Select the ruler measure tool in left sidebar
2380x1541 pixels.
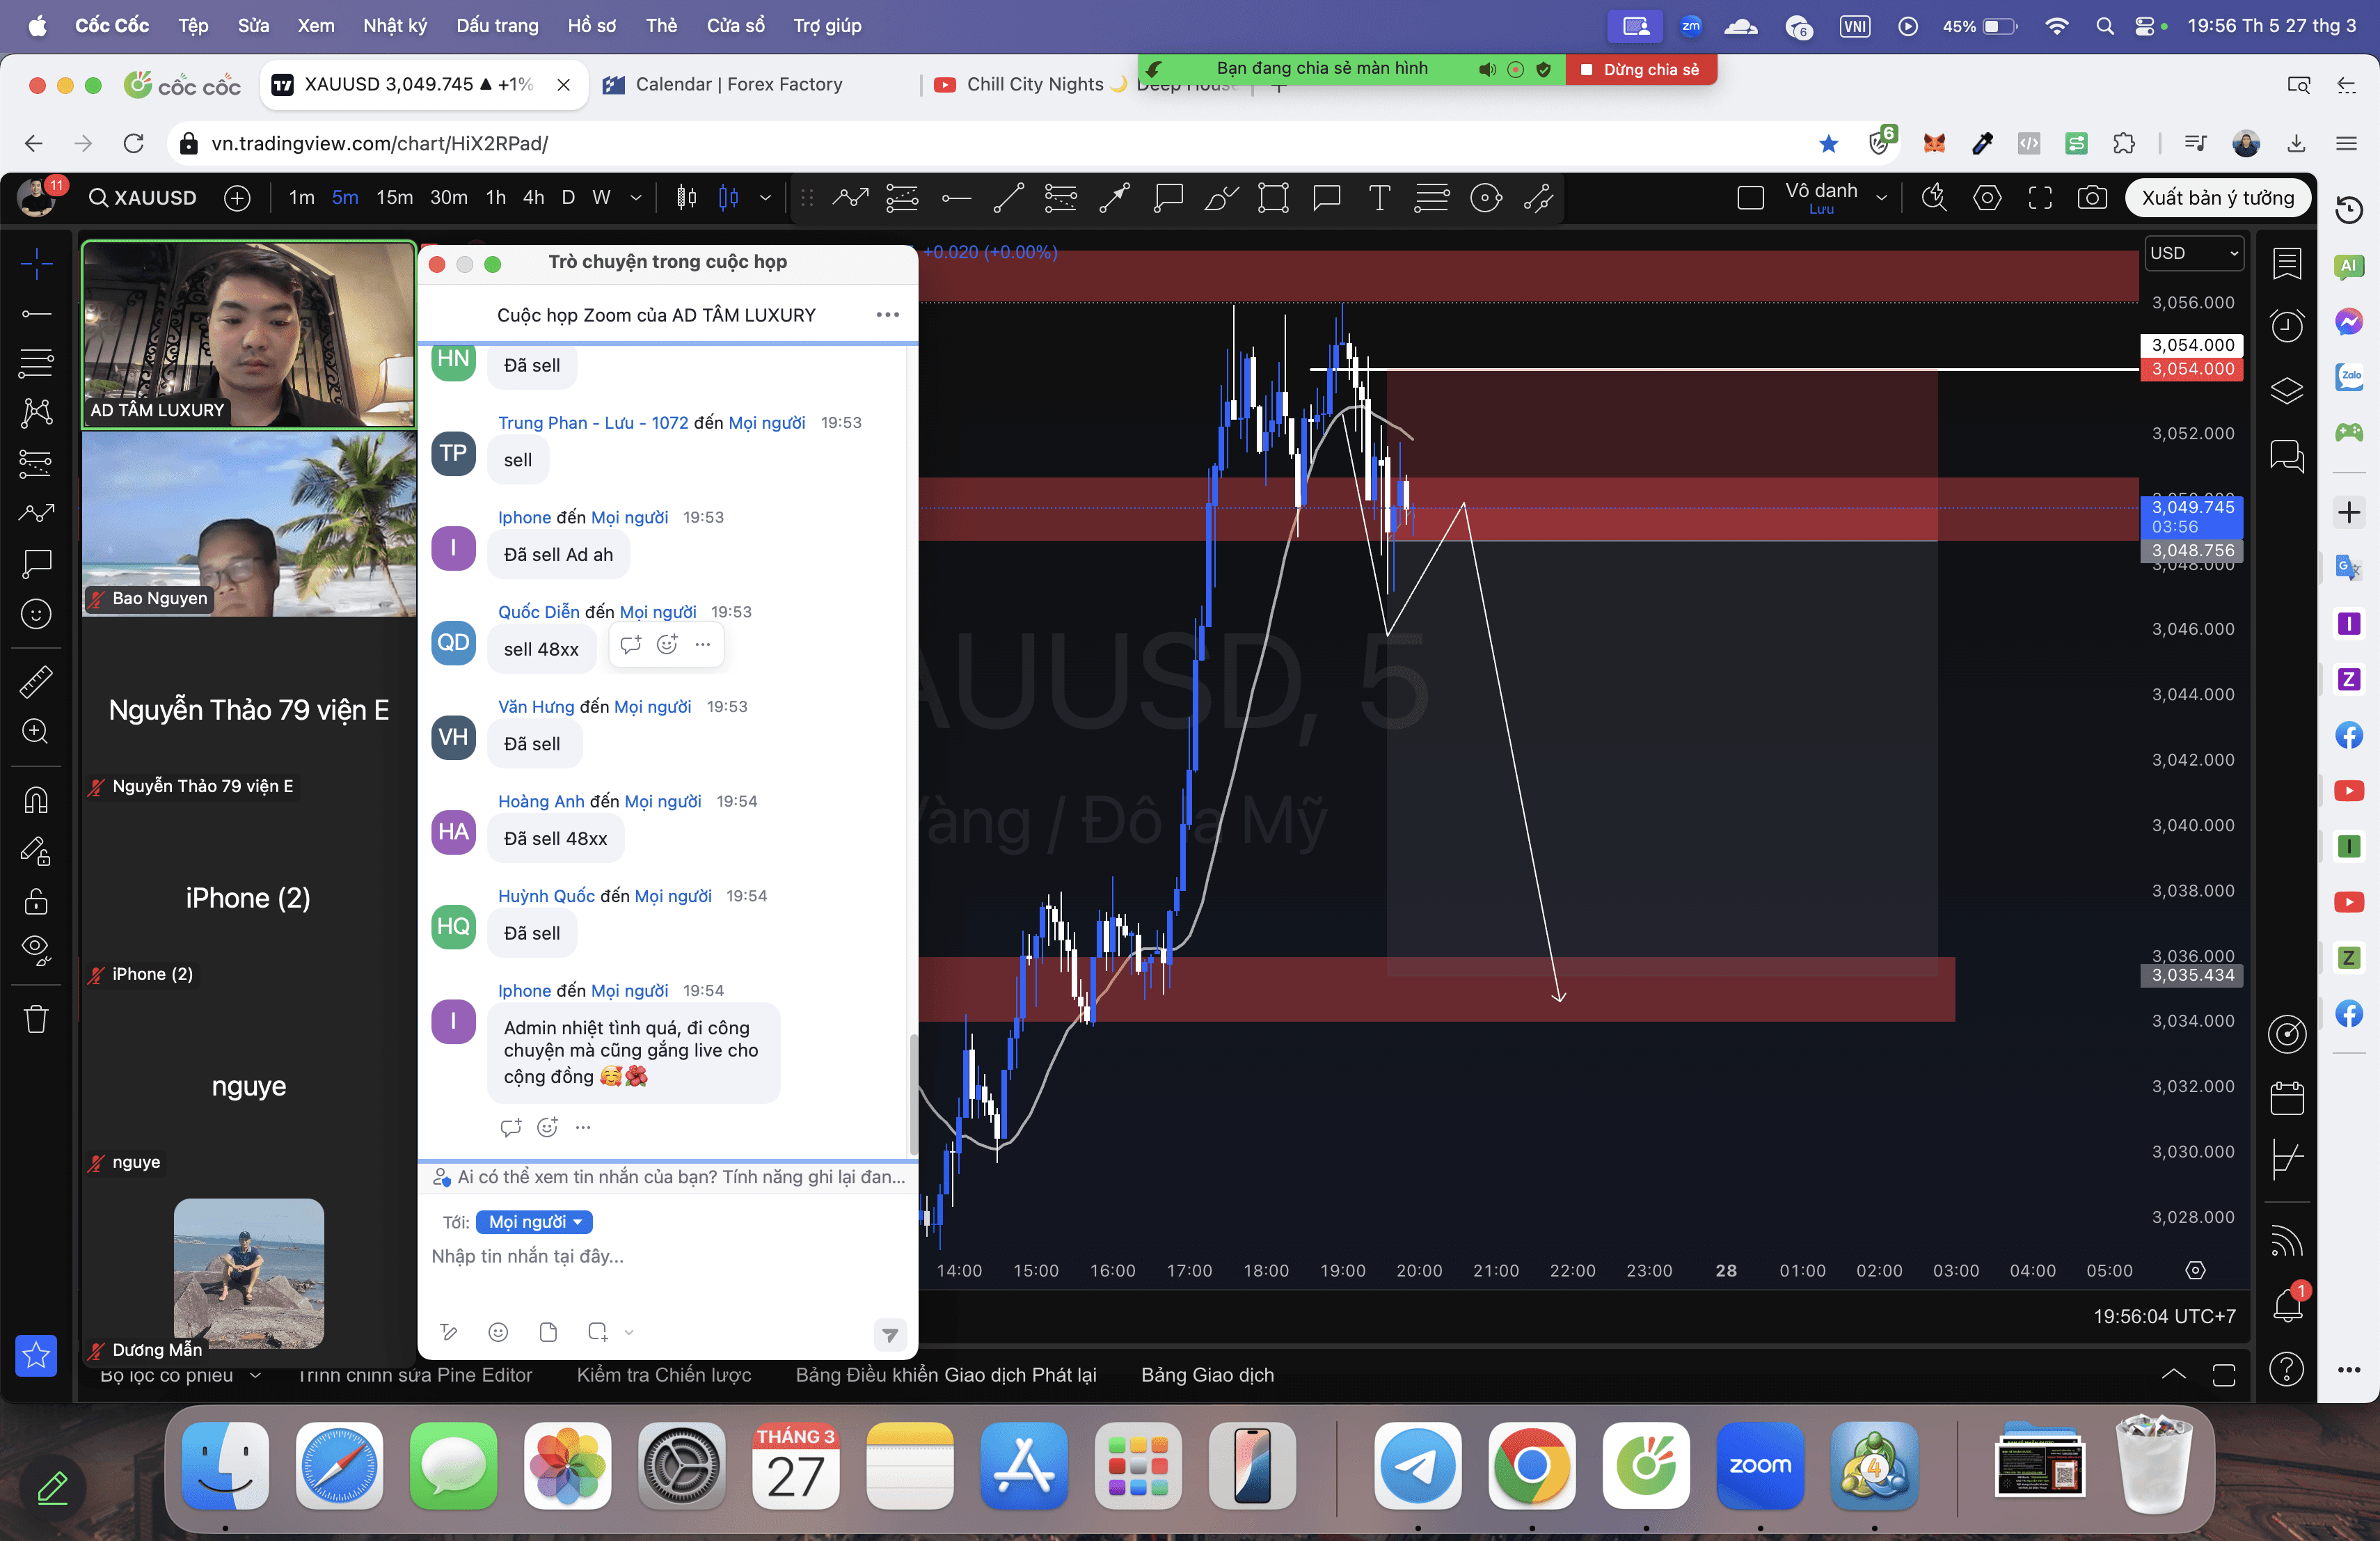coord(36,682)
